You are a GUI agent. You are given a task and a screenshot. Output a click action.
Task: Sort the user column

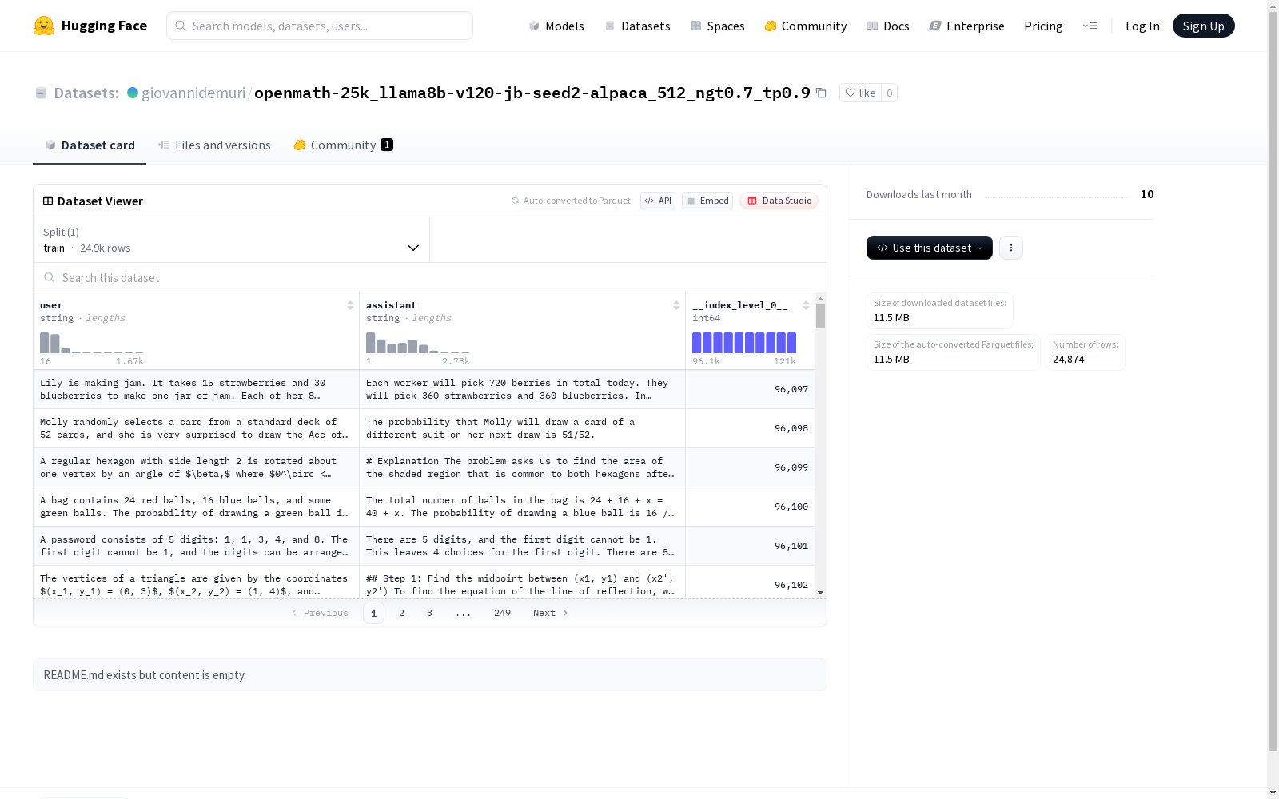pos(350,305)
